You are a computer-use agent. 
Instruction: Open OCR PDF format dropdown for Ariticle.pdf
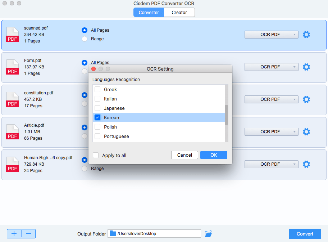(x=271, y=132)
